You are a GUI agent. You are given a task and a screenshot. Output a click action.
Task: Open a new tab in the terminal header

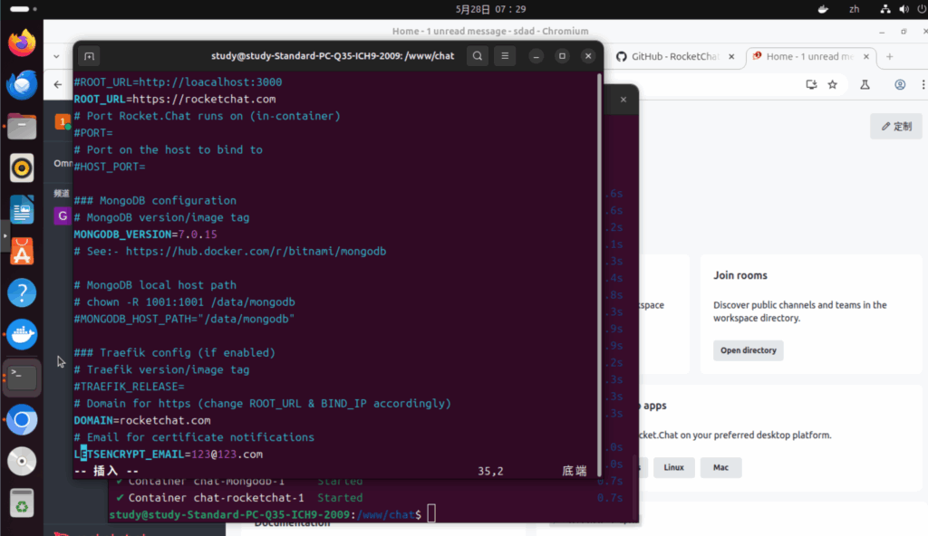pos(89,56)
